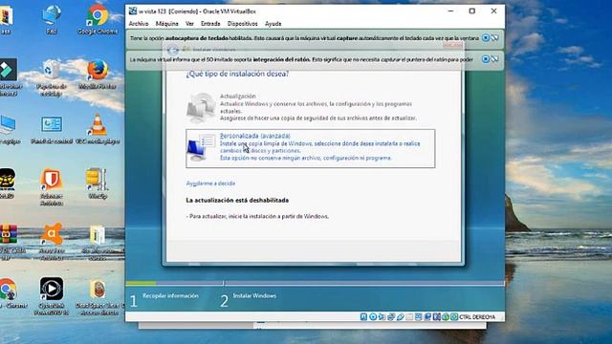Click don't-show-again icon on mouse integration notification

pyautogui.click(x=495, y=59)
